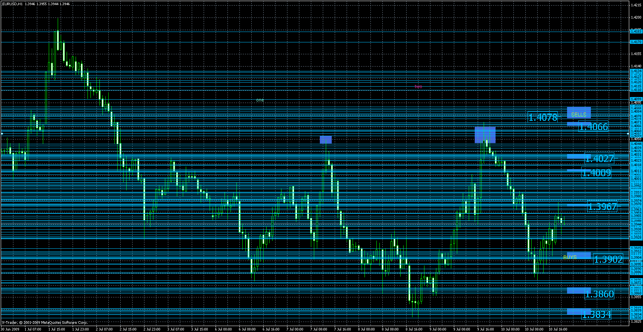The width and height of the screenshot is (643, 332).
Task: Select the green "one" text label
Action: (260, 100)
